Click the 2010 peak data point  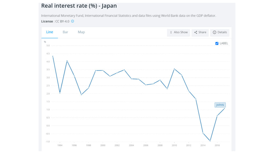click(174, 69)
